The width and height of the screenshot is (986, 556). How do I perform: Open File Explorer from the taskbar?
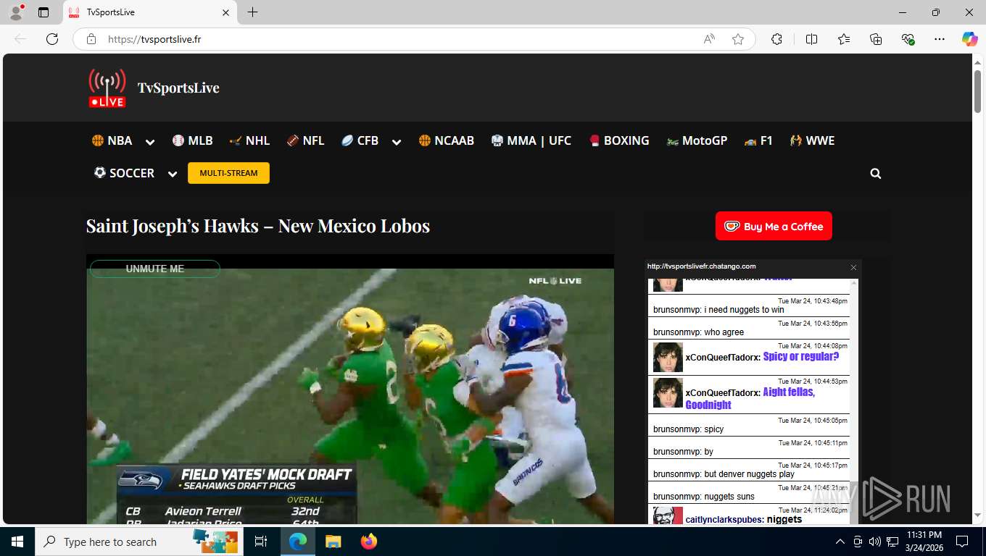coord(333,542)
